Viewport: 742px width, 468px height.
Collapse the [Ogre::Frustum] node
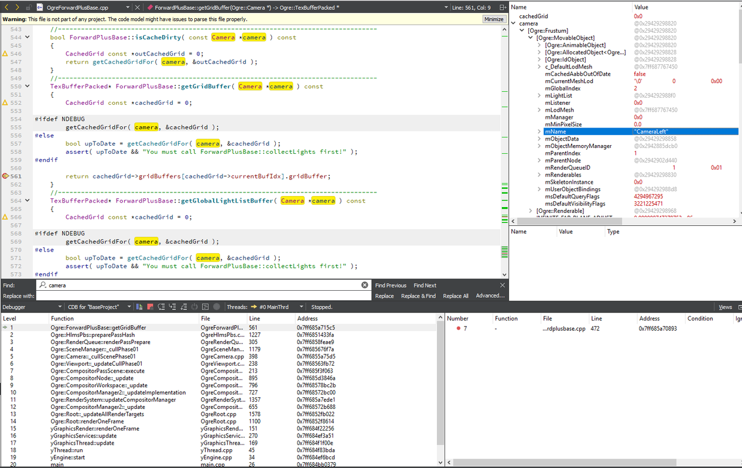point(522,30)
